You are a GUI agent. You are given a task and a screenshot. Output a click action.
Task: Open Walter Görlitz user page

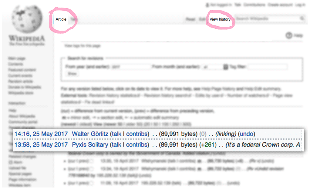click(x=90, y=134)
